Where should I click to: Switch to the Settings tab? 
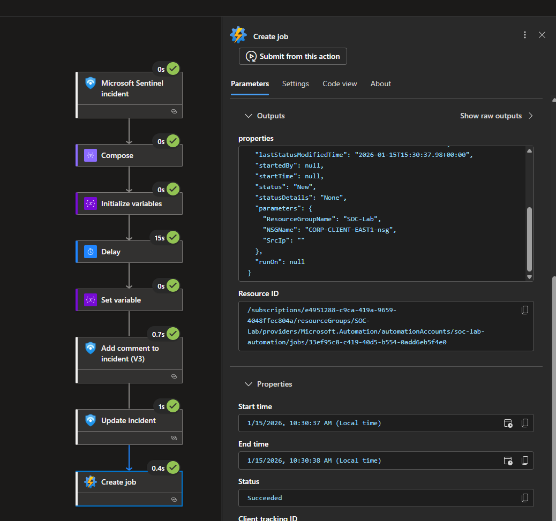click(x=296, y=84)
